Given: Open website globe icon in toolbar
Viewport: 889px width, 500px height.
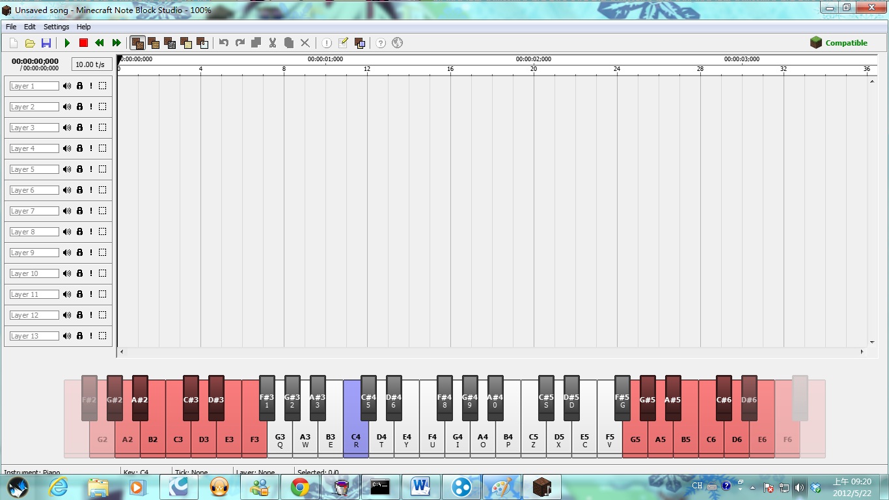Looking at the screenshot, I should pos(397,43).
